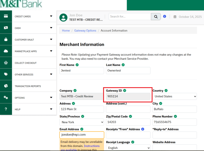Open the Country dropdown
The width and height of the screenshot is (204, 151).
coord(174,96)
